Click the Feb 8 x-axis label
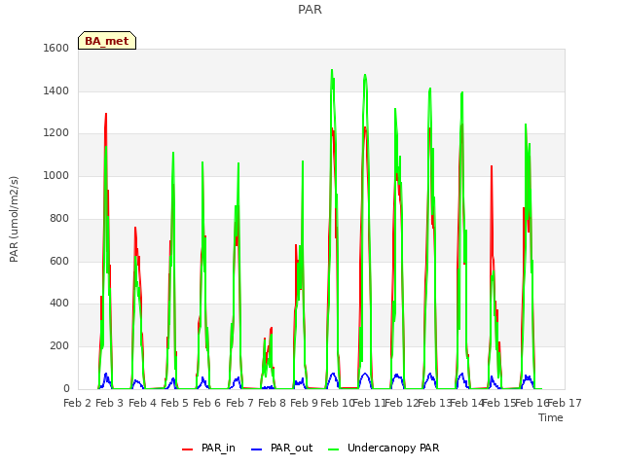The width and height of the screenshot is (623, 467). coord(272,403)
